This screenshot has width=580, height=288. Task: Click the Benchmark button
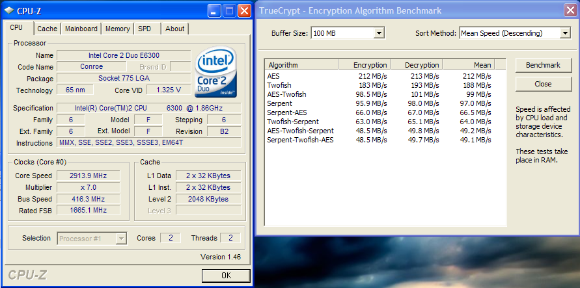[543, 65]
